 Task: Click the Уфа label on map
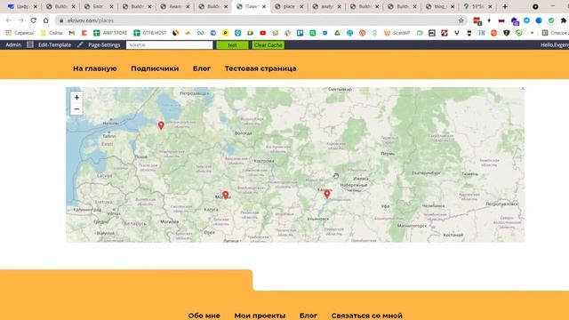(385, 206)
